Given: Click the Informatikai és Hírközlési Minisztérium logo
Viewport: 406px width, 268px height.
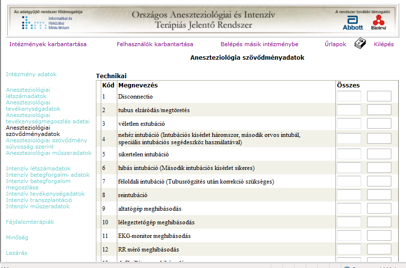Looking at the screenshot, I should pos(47,23).
